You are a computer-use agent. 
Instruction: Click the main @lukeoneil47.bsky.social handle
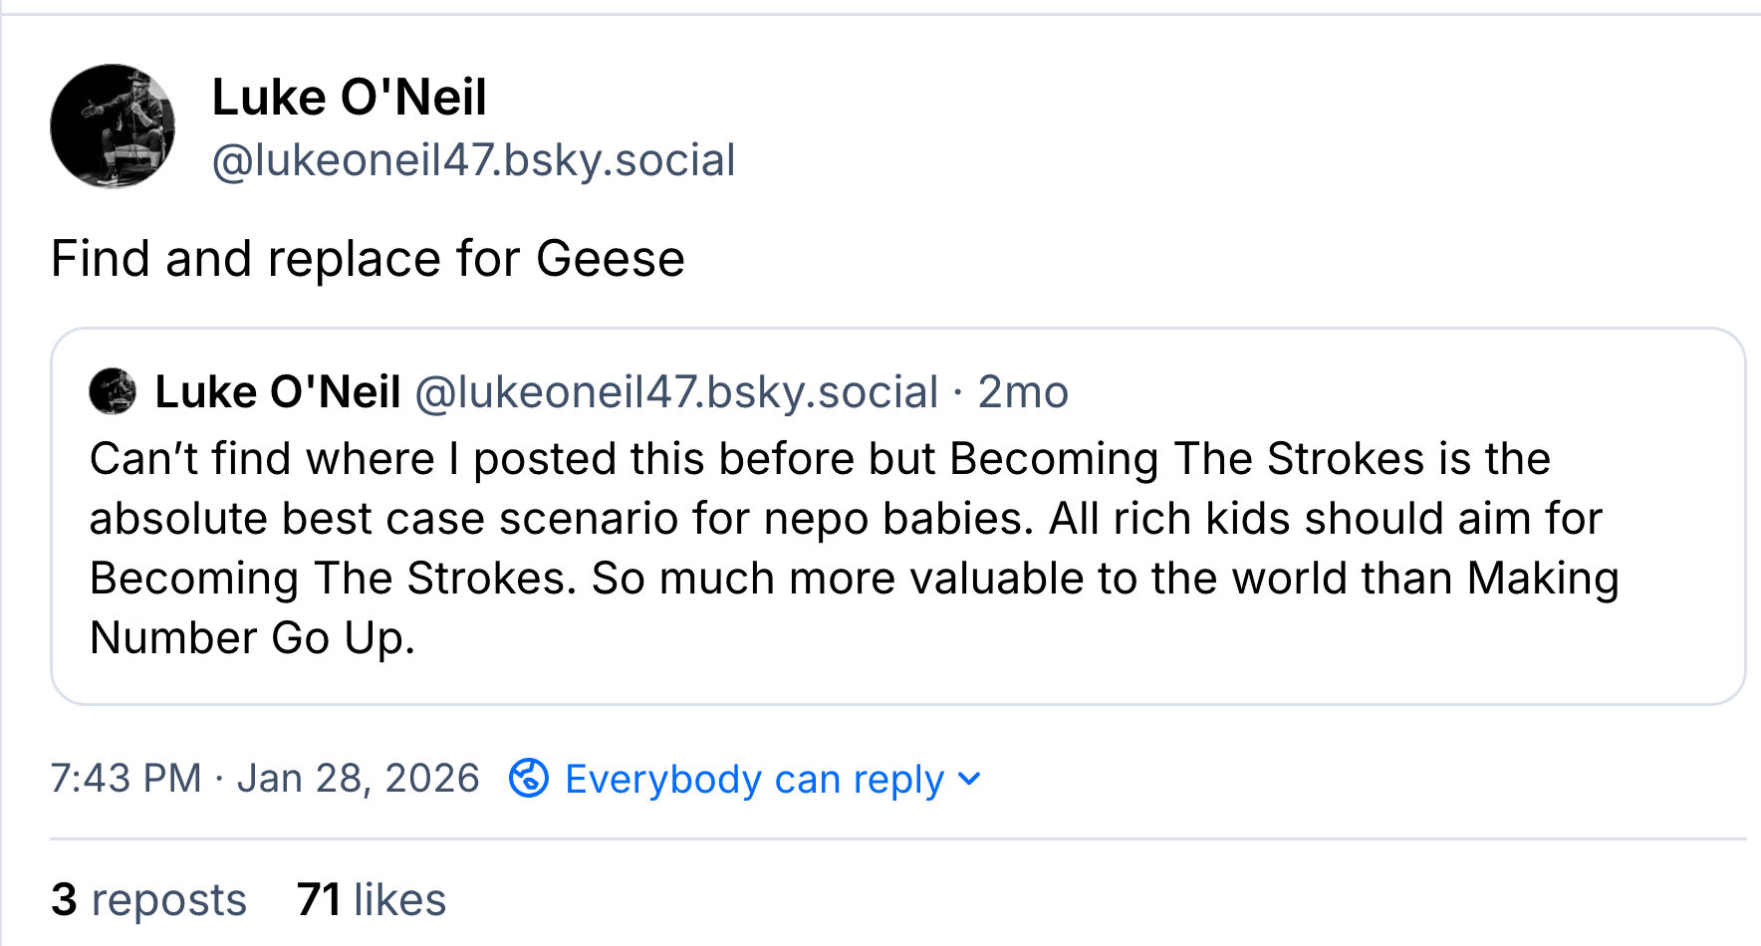point(473,160)
